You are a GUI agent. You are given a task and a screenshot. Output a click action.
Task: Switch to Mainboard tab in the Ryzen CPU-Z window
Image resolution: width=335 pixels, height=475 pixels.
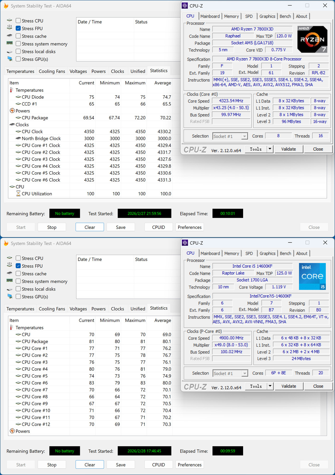[210, 16]
